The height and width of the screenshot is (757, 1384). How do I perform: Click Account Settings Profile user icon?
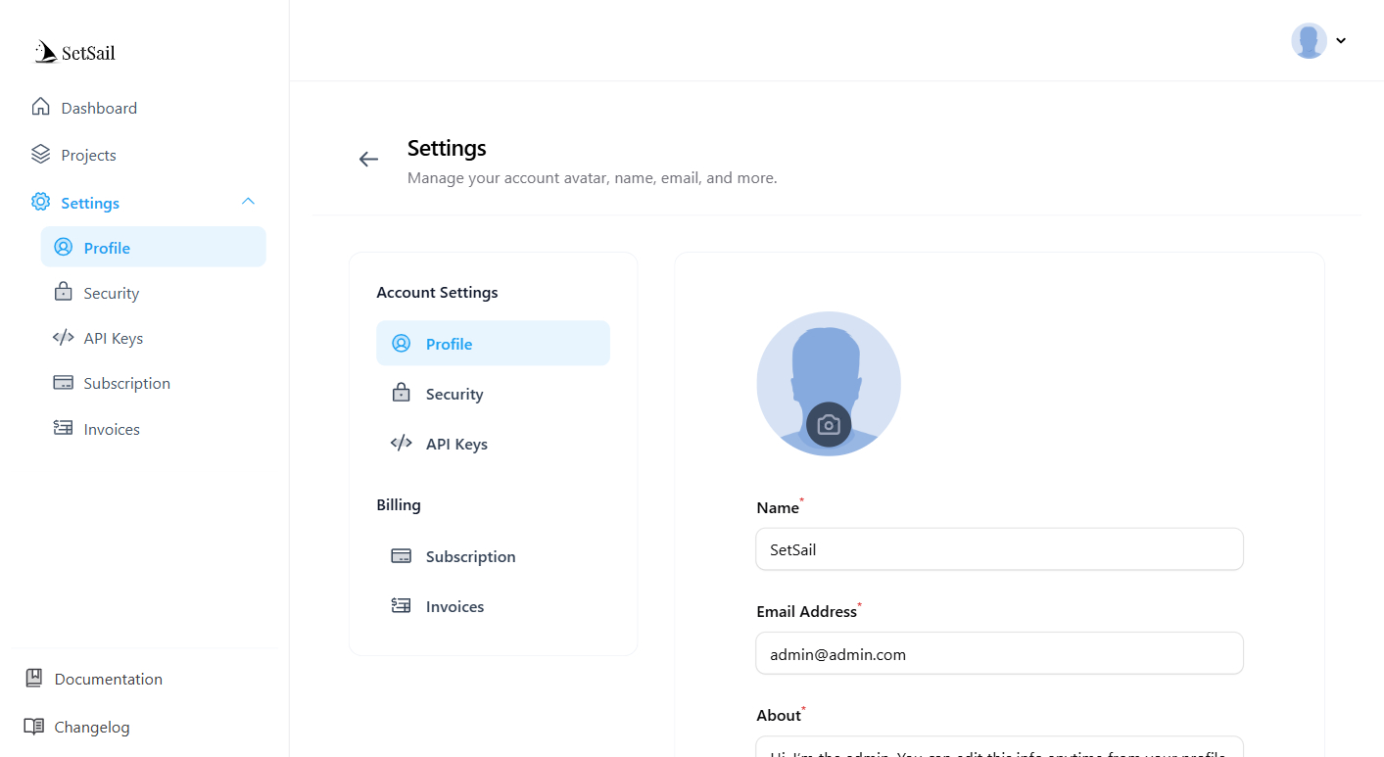coord(401,343)
